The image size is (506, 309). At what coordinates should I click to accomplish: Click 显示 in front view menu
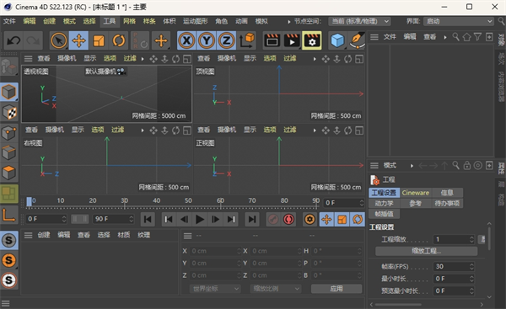[250, 130]
